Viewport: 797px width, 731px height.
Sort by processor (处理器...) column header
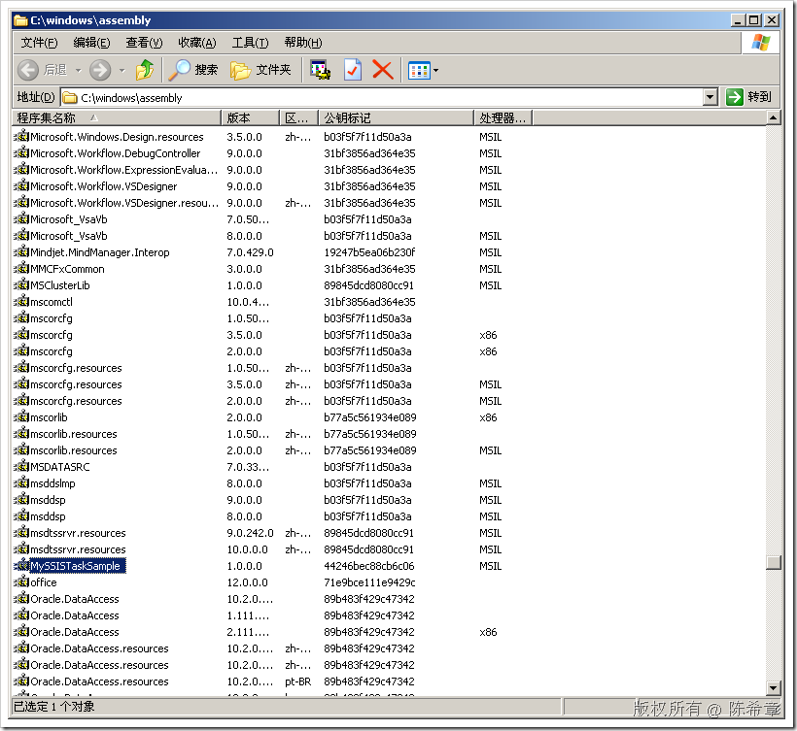tap(503, 118)
